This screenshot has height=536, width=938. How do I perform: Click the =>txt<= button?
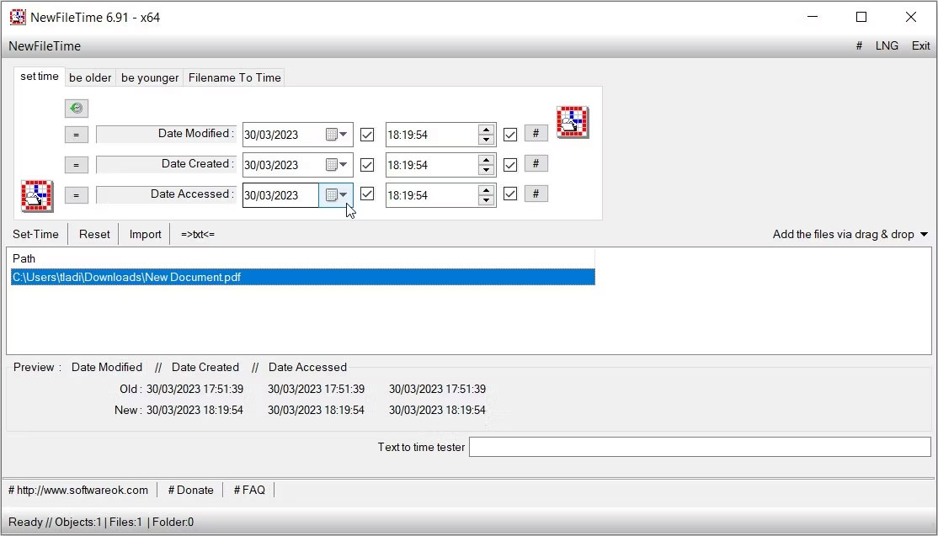(x=197, y=234)
